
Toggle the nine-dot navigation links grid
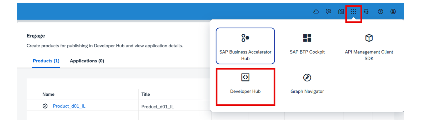coord(354,12)
